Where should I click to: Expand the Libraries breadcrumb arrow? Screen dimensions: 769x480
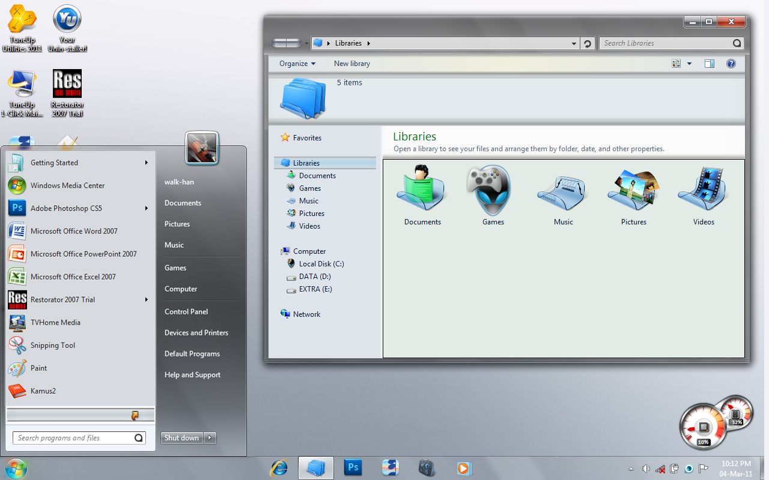[368, 43]
